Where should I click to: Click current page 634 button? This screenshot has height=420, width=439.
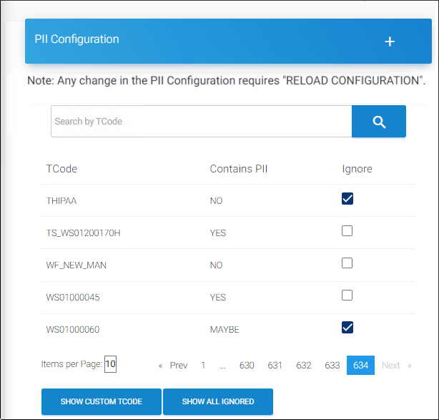pyautogui.click(x=360, y=366)
